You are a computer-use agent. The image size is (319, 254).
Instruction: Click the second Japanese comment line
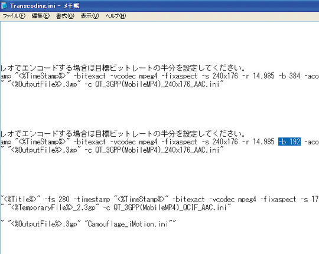point(123,134)
